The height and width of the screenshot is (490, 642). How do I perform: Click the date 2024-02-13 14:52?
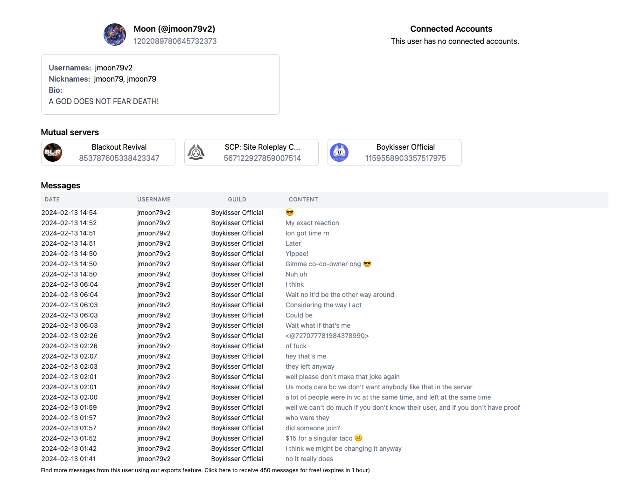pyautogui.click(x=69, y=223)
